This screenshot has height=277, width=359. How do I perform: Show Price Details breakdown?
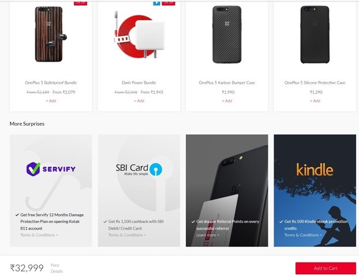[x=57, y=268]
